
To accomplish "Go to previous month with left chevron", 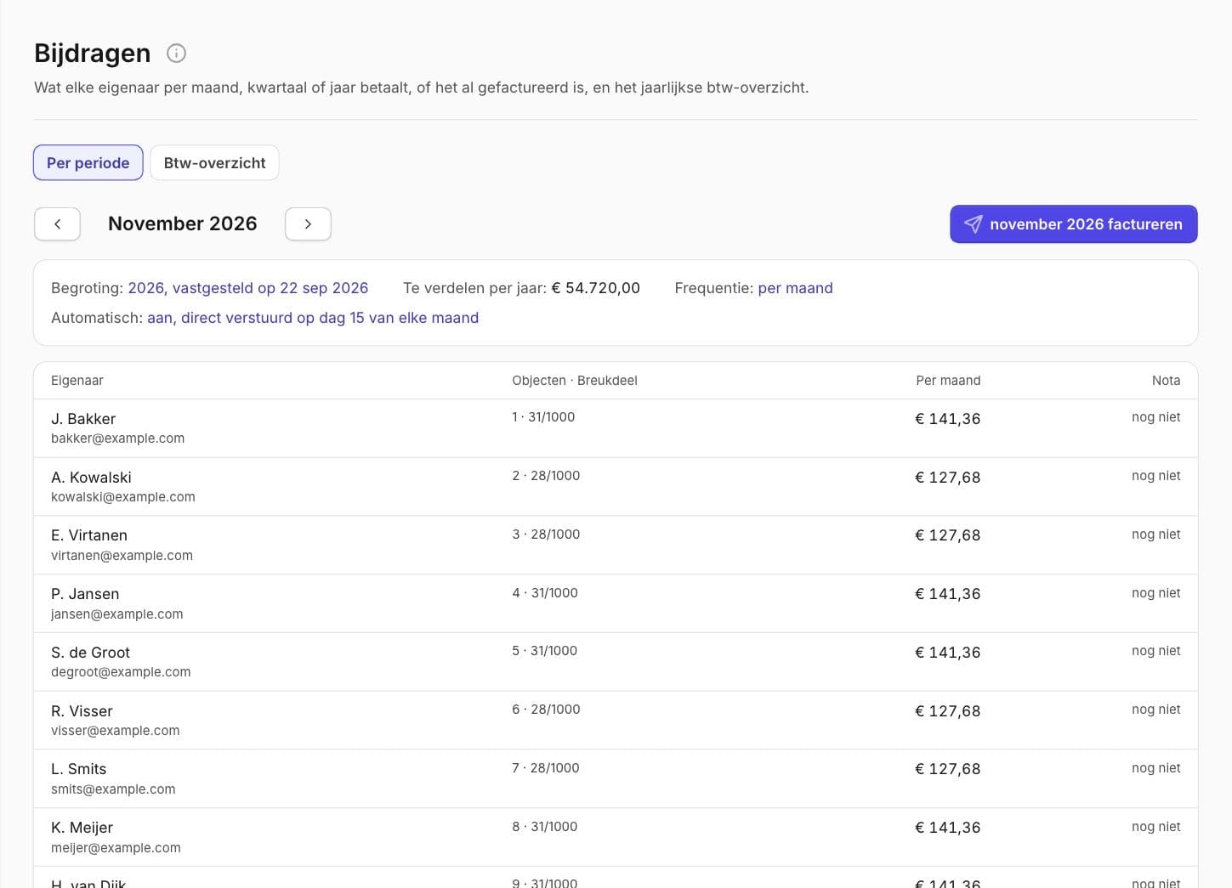I will pos(57,224).
